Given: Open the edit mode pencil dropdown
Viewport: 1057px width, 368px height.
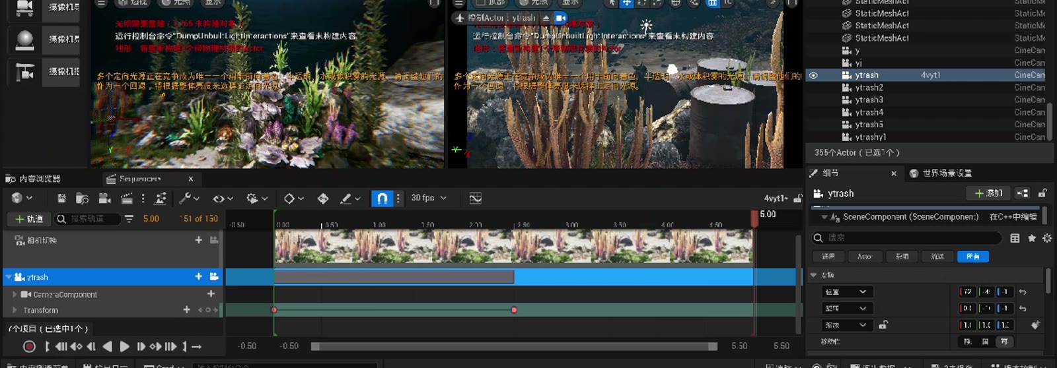Looking at the screenshot, I should [x=350, y=198].
